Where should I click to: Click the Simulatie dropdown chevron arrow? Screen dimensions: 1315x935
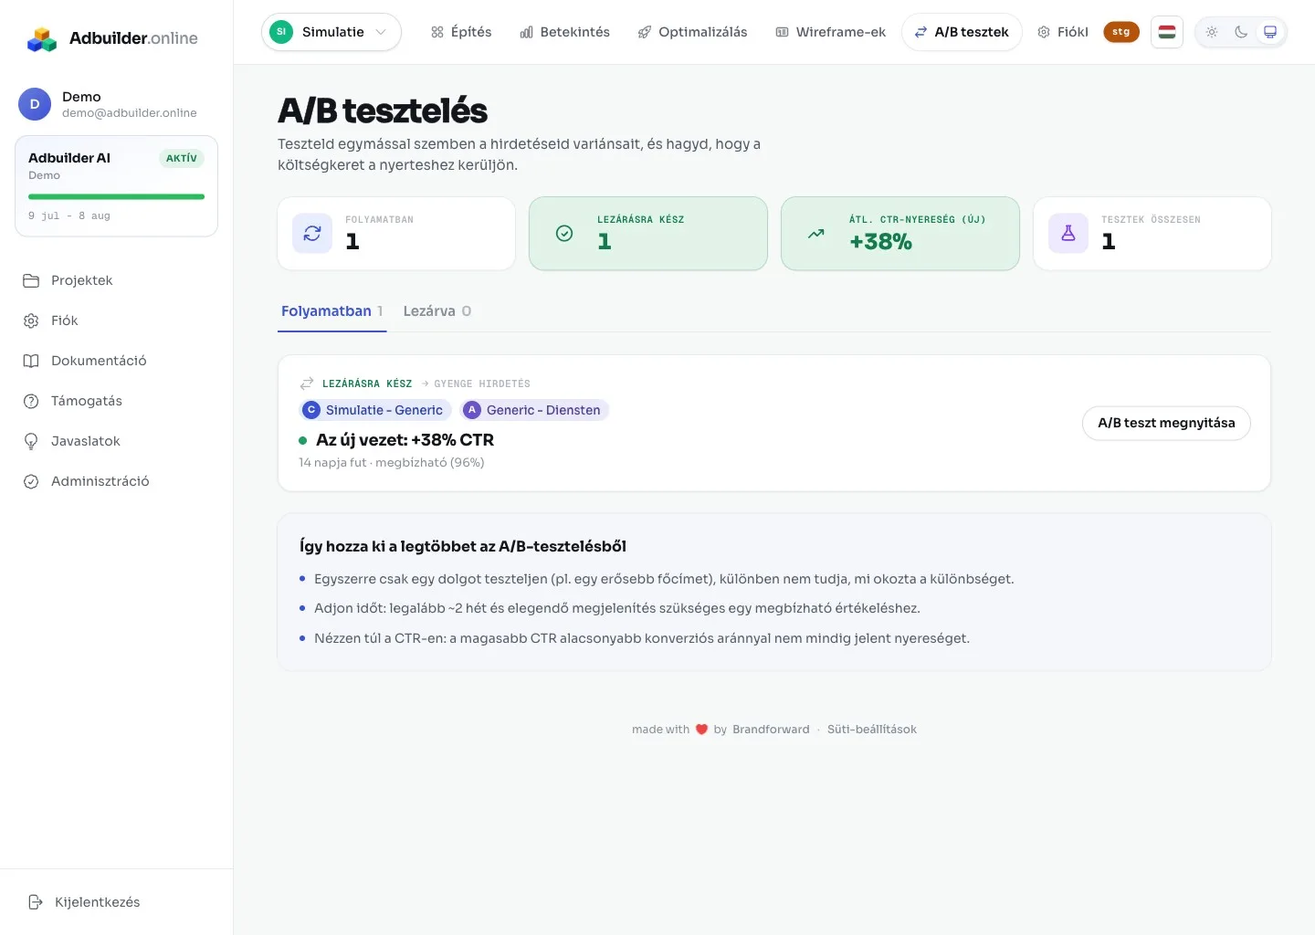(381, 32)
